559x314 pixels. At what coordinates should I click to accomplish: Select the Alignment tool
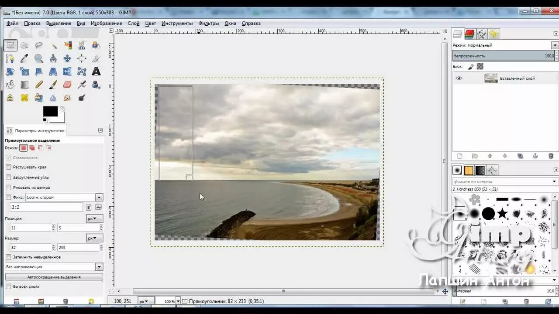pyautogui.click(x=82, y=58)
